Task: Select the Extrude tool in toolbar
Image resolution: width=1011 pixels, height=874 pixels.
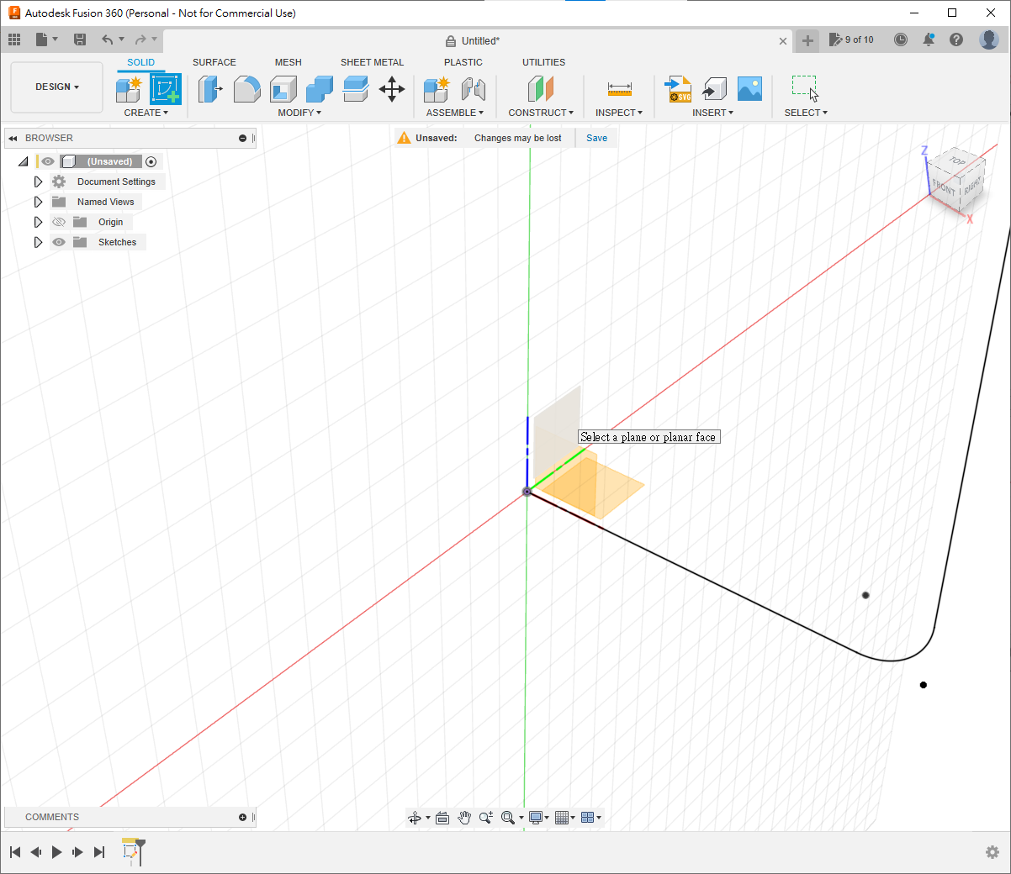Action: pyautogui.click(x=209, y=88)
